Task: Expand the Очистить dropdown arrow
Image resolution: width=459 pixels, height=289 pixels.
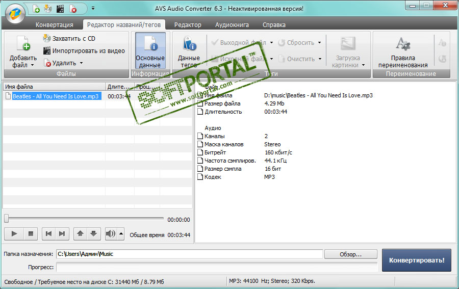Action: (x=320, y=59)
